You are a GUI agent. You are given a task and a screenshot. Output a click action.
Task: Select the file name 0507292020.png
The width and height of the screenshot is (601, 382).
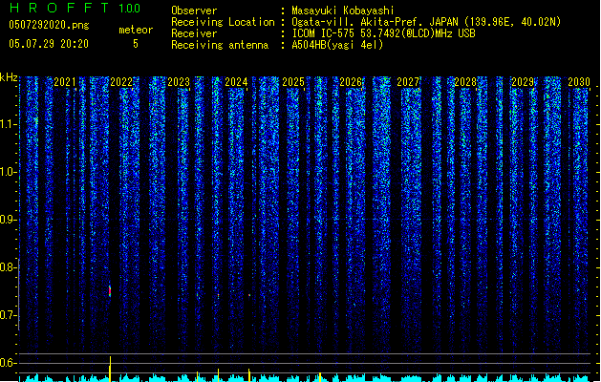pos(49,25)
